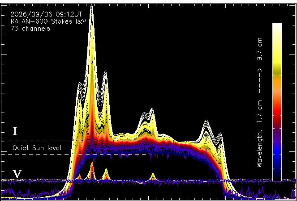The width and height of the screenshot is (297, 201).
Task: Select the Quiet Sun level label
Action: 37,148
